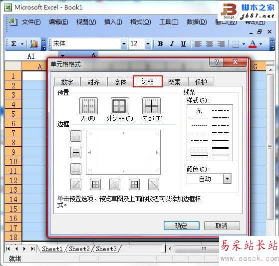Image resolution: width=279 pixels, height=266 pixels.
Task: Select the 无(N) preset border icon
Action: (88, 106)
